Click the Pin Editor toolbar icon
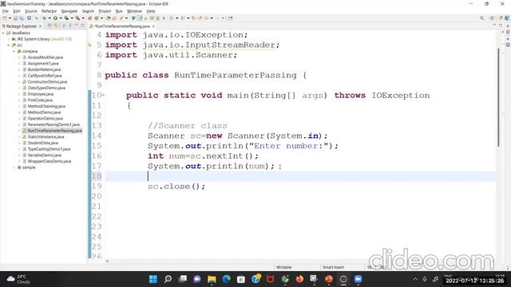Viewport: 511px width, 287px height. point(231,18)
